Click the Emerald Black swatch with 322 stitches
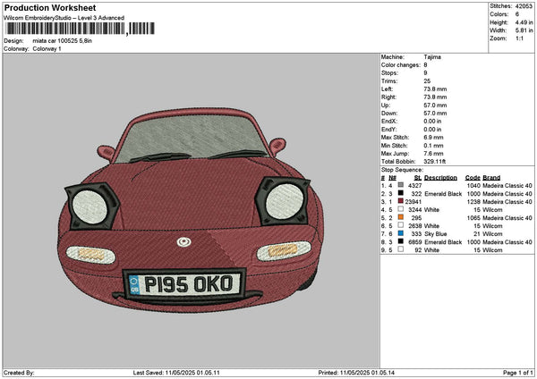This screenshot has height=379, width=537. [x=399, y=193]
